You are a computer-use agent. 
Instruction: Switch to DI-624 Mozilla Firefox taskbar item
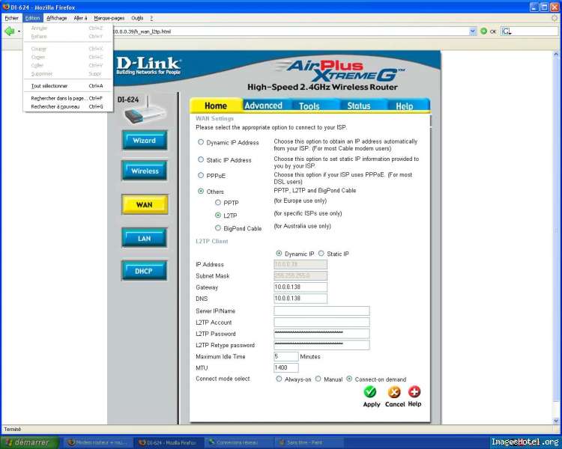[x=169, y=443]
